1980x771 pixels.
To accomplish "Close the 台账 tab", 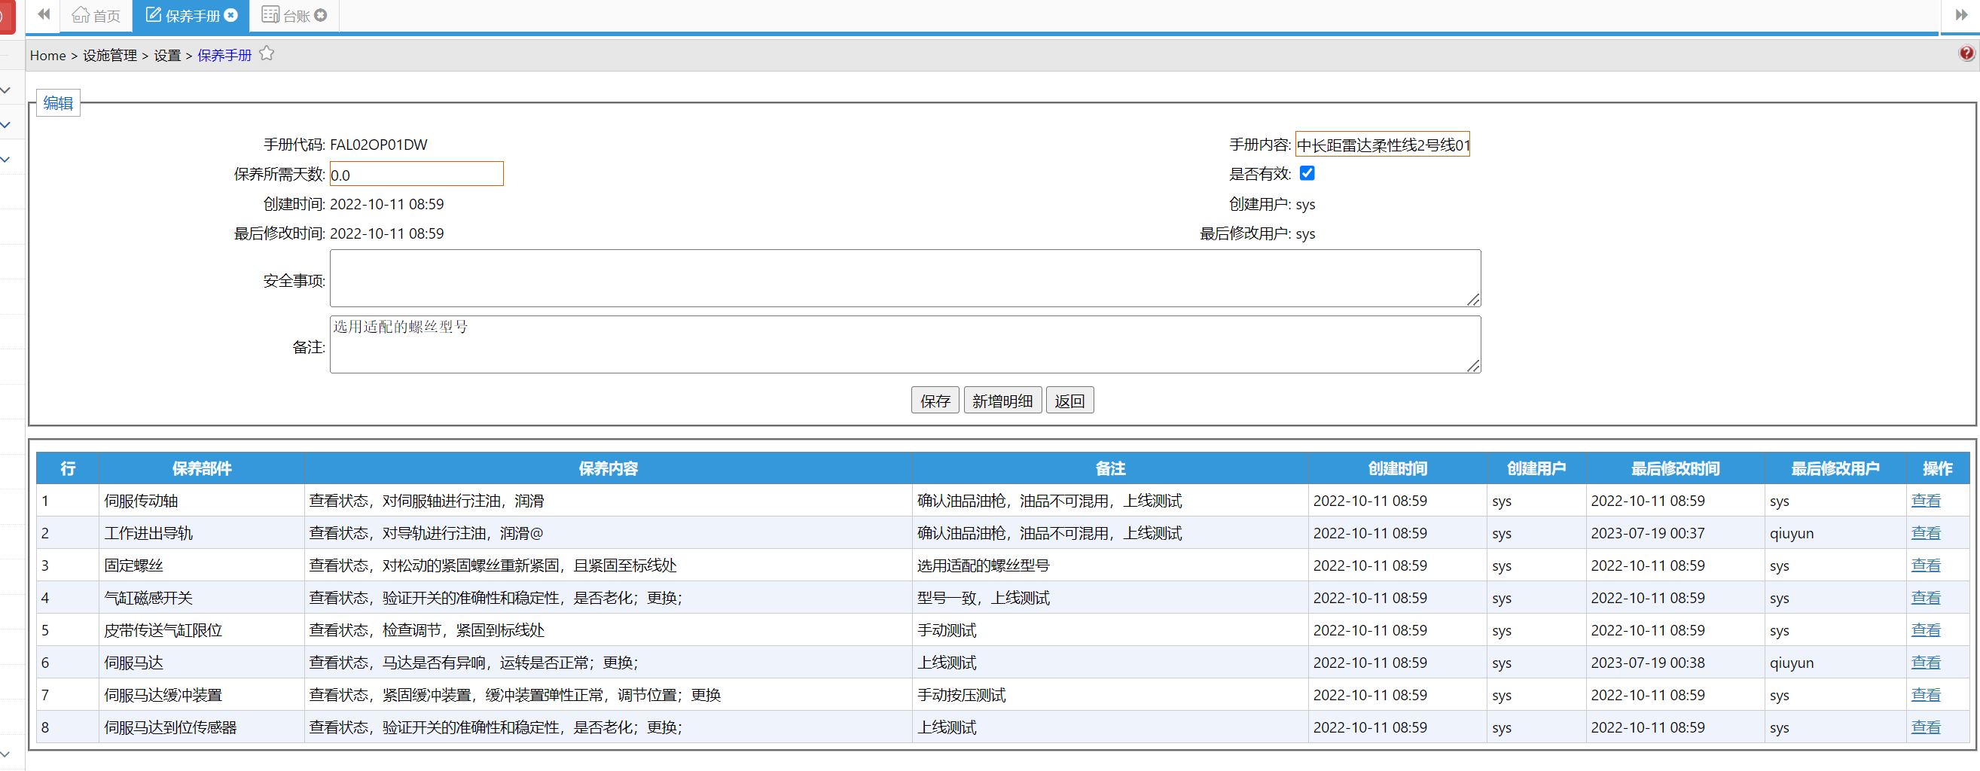I will coord(321,14).
